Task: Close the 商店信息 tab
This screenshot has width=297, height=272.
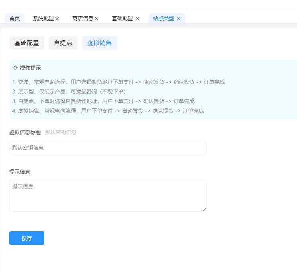Action: (x=96, y=19)
